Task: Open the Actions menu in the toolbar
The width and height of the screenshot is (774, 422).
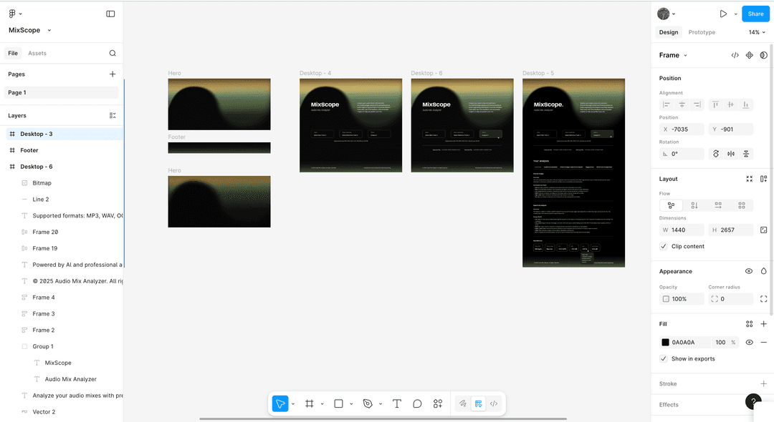Action: pyautogui.click(x=437, y=403)
